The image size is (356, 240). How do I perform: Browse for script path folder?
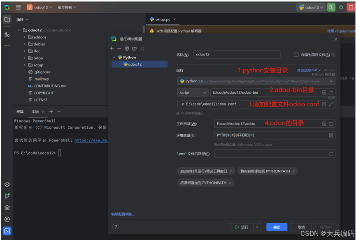point(331,92)
